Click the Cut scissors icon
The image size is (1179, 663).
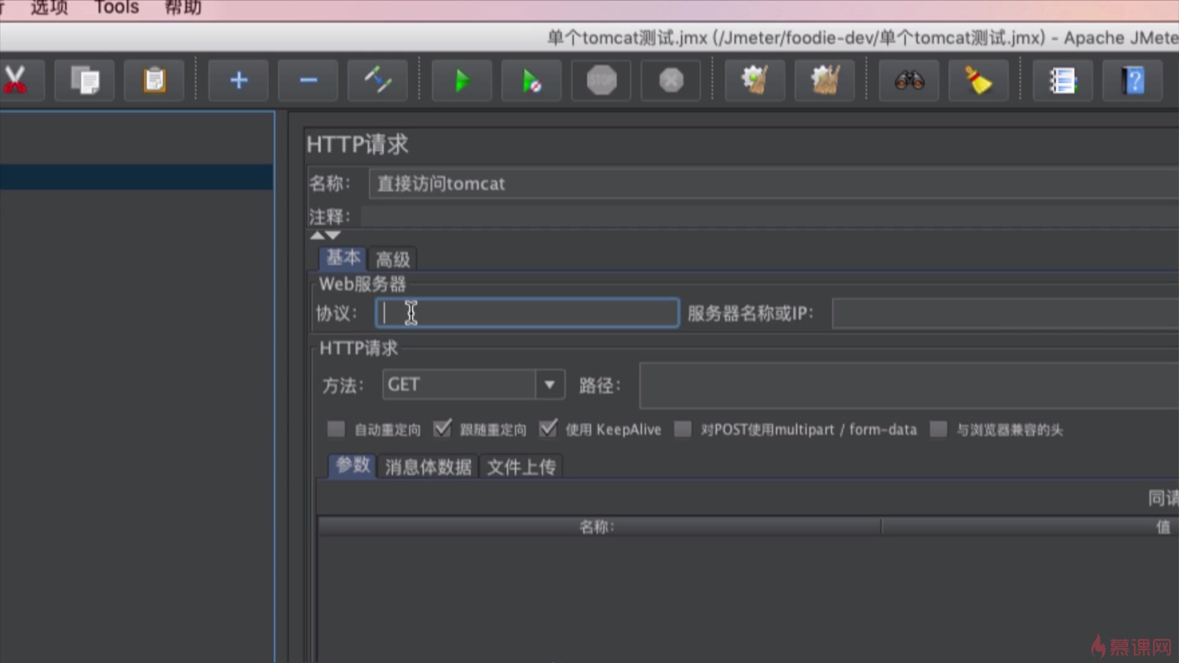point(15,80)
